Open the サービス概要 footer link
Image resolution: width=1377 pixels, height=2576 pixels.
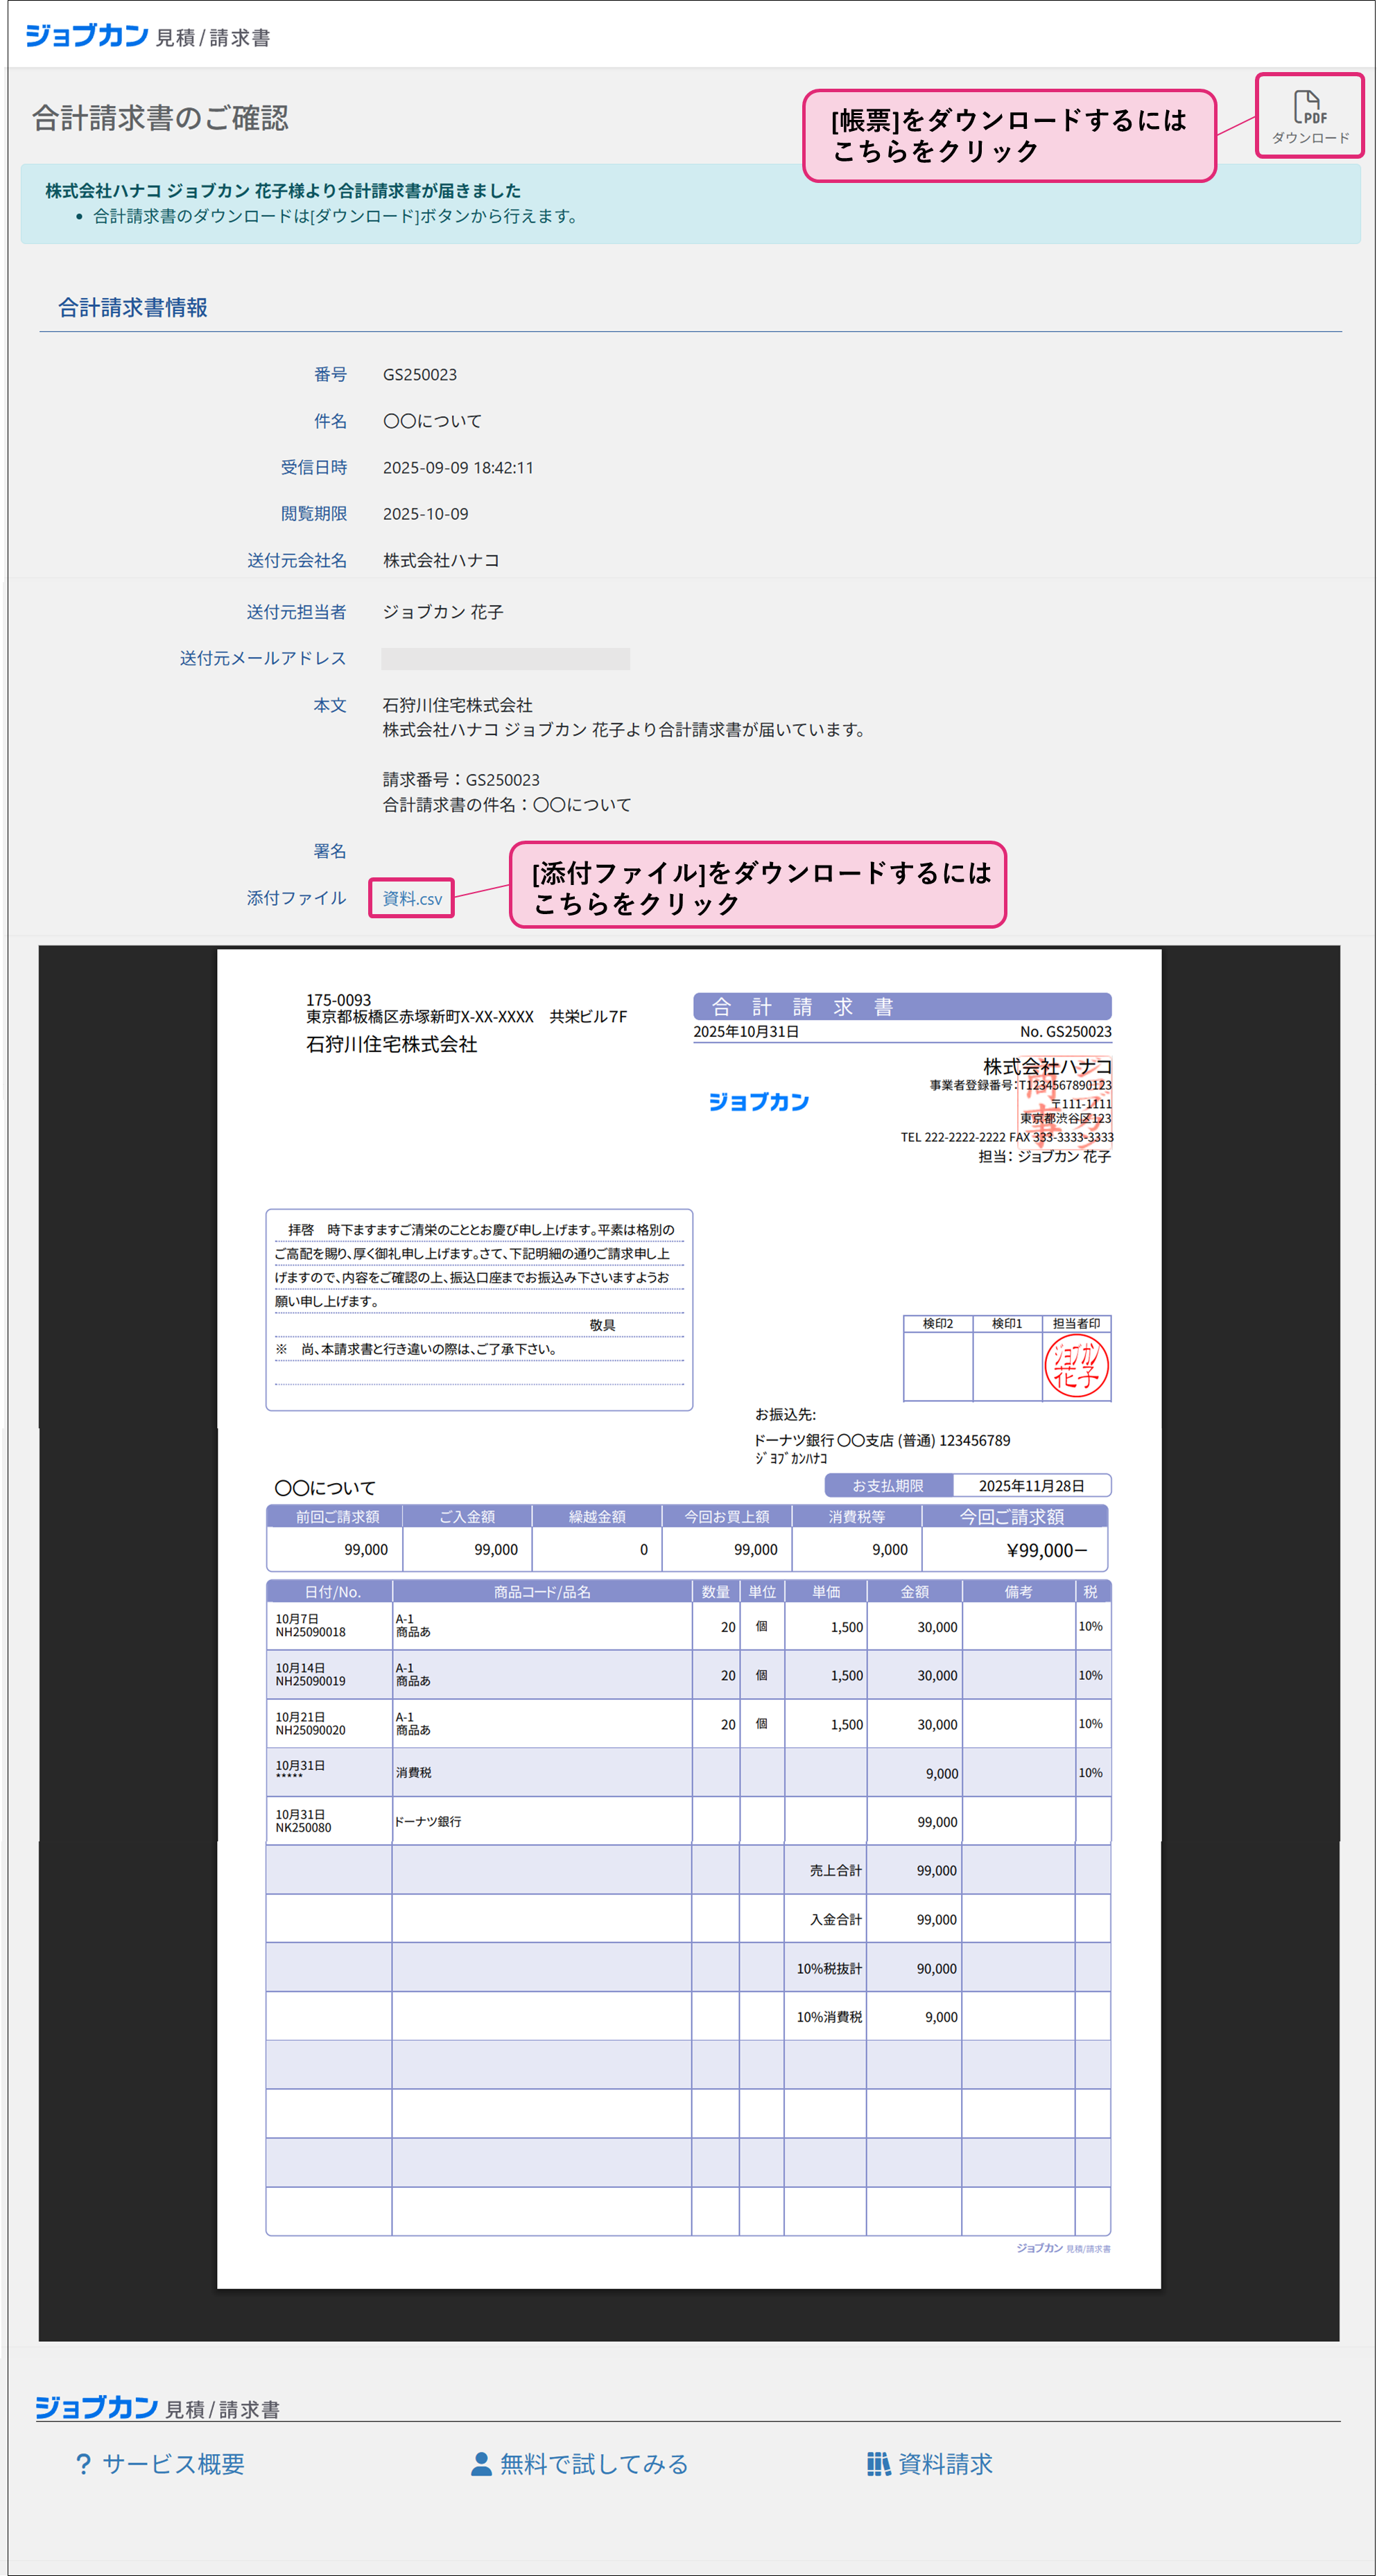173,2464
